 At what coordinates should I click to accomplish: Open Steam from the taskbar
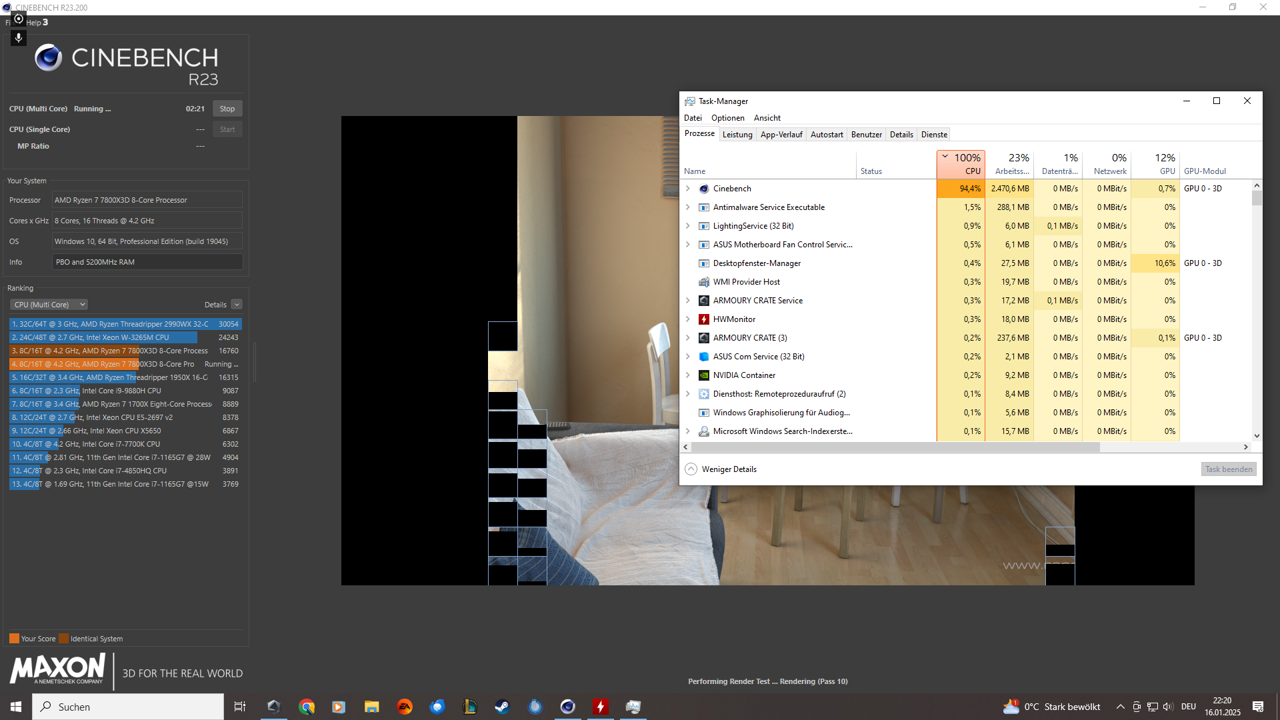click(x=502, y=707)
